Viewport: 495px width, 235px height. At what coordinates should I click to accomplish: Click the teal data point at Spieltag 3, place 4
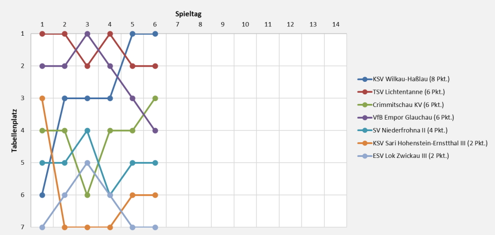[x=87, y=131]
